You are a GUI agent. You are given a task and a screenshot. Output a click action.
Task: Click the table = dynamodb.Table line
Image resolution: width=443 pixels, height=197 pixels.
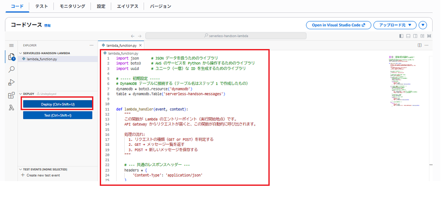171,94
